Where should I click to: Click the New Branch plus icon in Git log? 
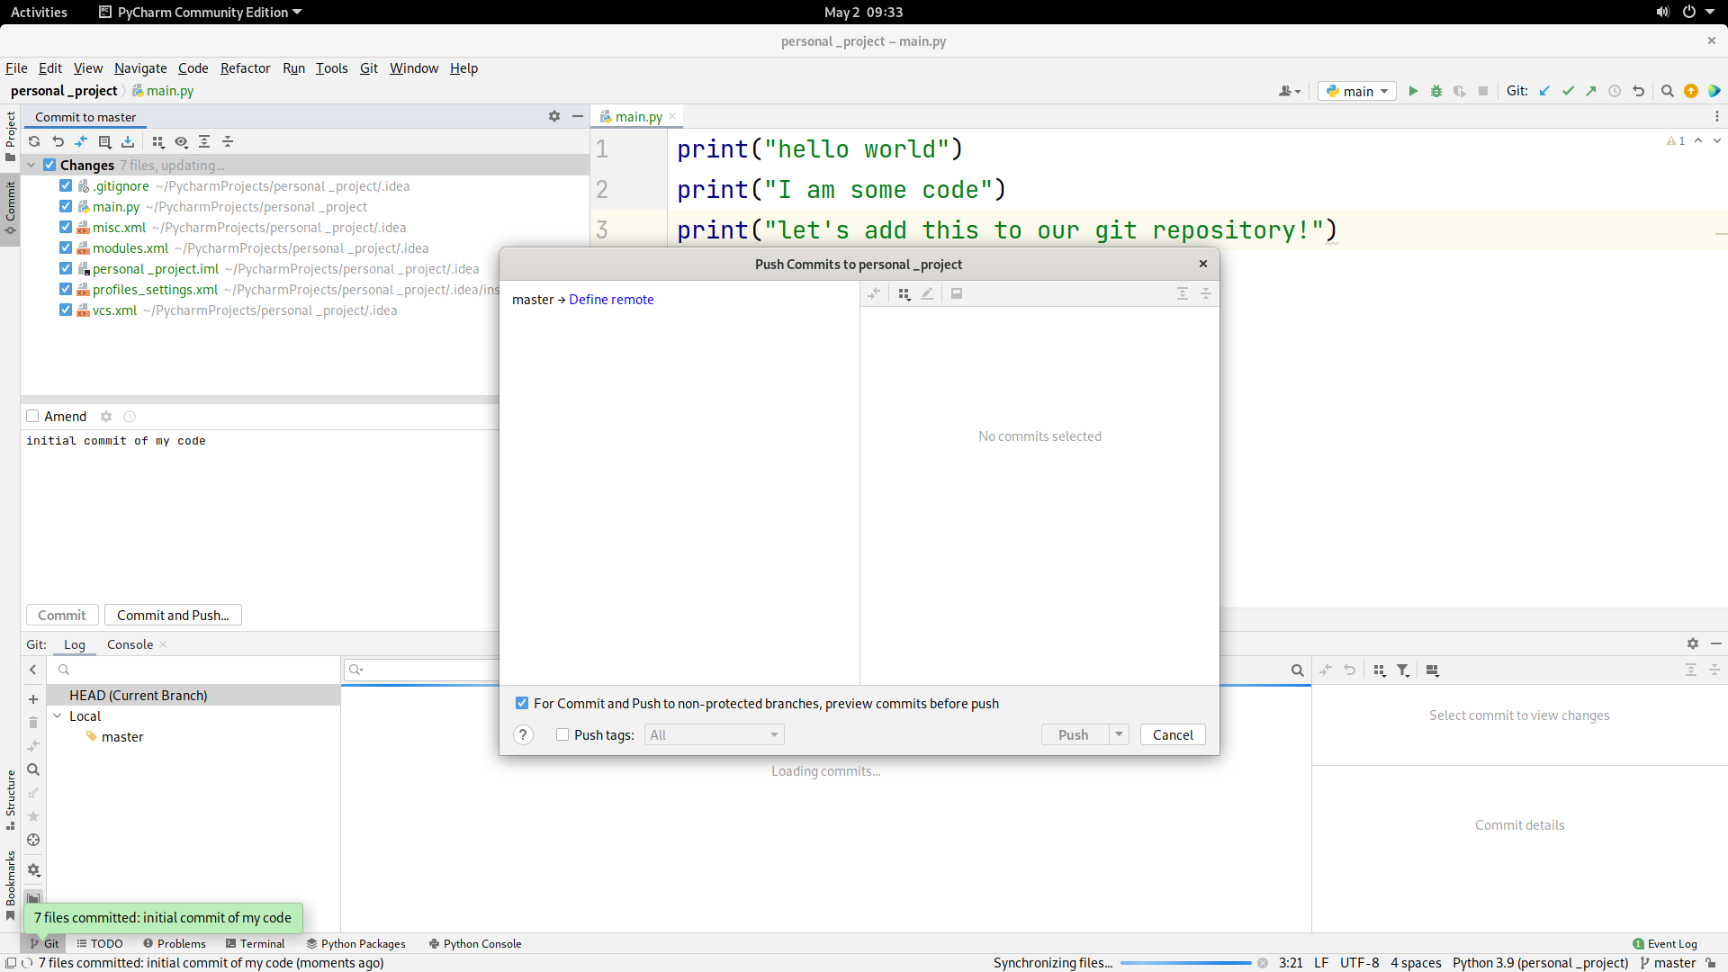[33, 699]
